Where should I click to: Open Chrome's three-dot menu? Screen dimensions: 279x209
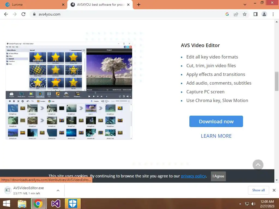tap(273, 14)
